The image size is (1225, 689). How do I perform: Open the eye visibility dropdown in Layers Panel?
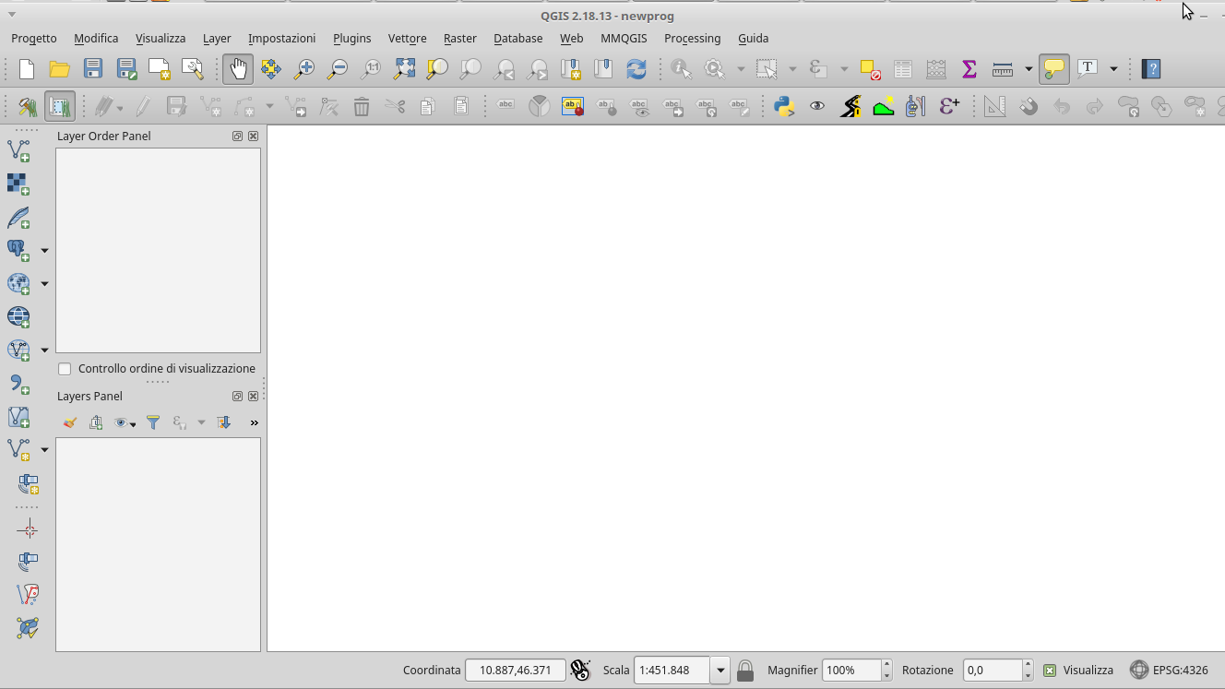124,422
